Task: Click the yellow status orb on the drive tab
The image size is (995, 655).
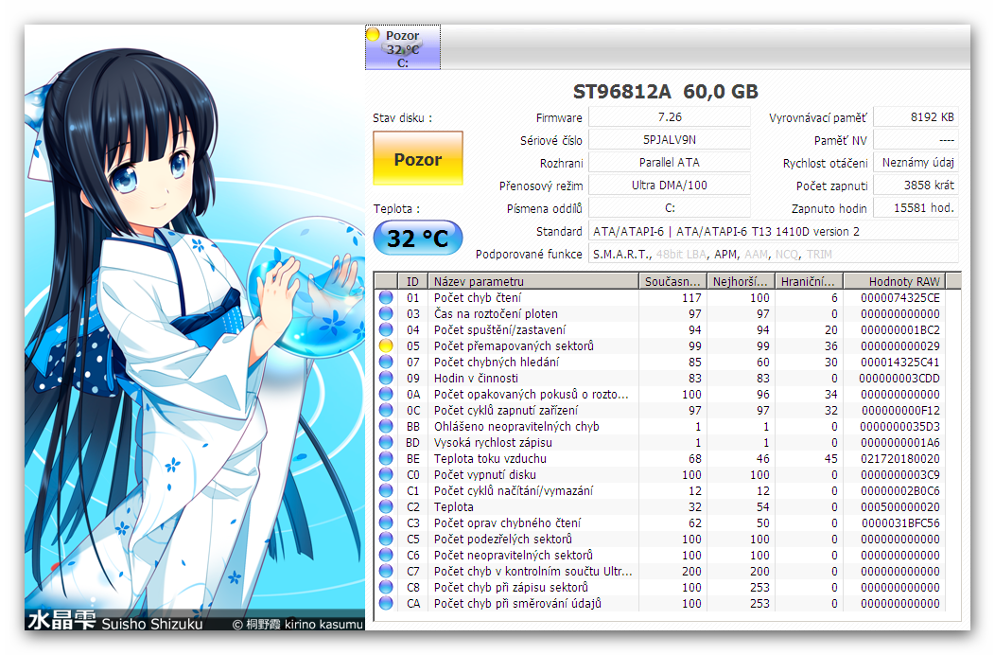Action: [373, 34]
